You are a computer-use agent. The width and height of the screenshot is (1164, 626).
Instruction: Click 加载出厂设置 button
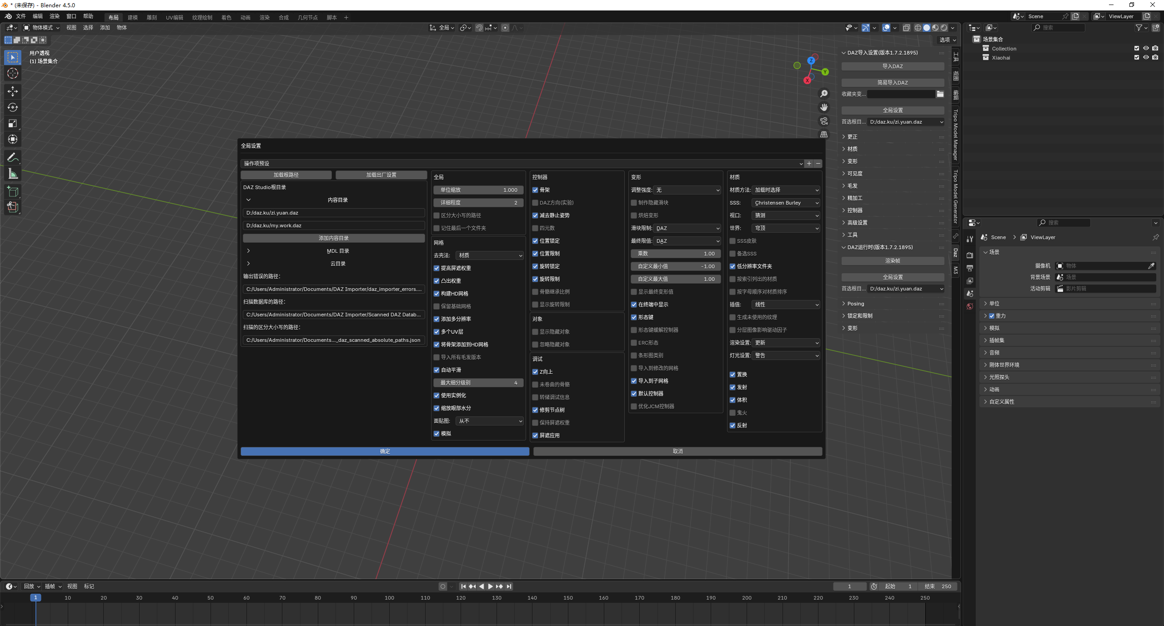pyautogui.click(x=381, y=175)
